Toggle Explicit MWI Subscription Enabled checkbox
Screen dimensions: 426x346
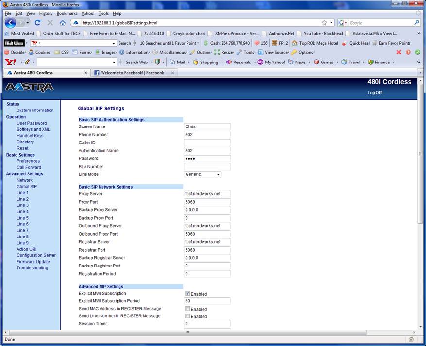click(x=187, y=294)
